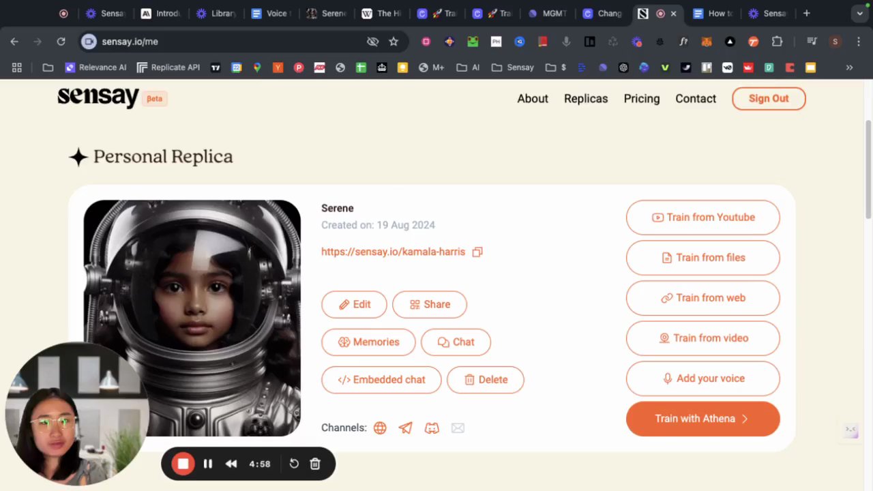
Task: Choose Train from Youtube
Action: pos(702,218)
